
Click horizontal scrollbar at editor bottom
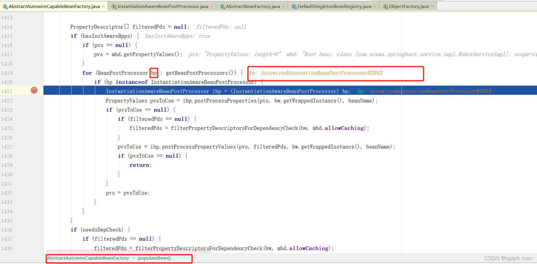pos(129,252)
